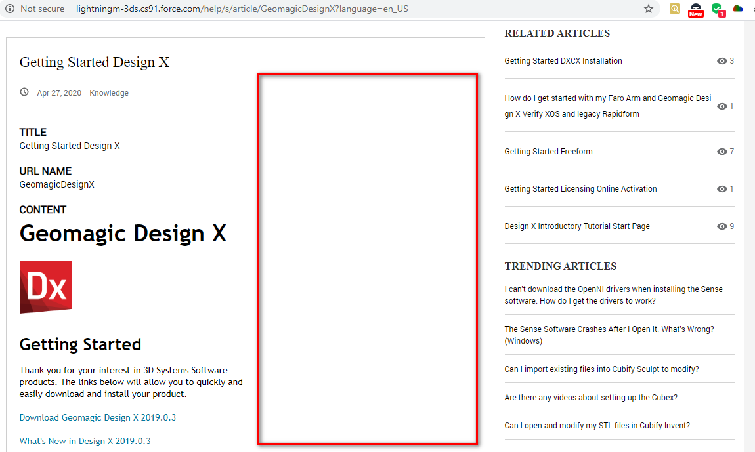Open Getting Started DXCX Installation article
This screenshot has width=755, height=452.
point(563,60)
